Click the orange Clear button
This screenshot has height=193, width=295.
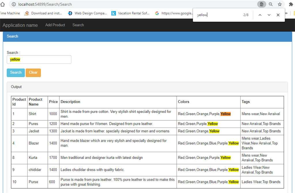33,73
